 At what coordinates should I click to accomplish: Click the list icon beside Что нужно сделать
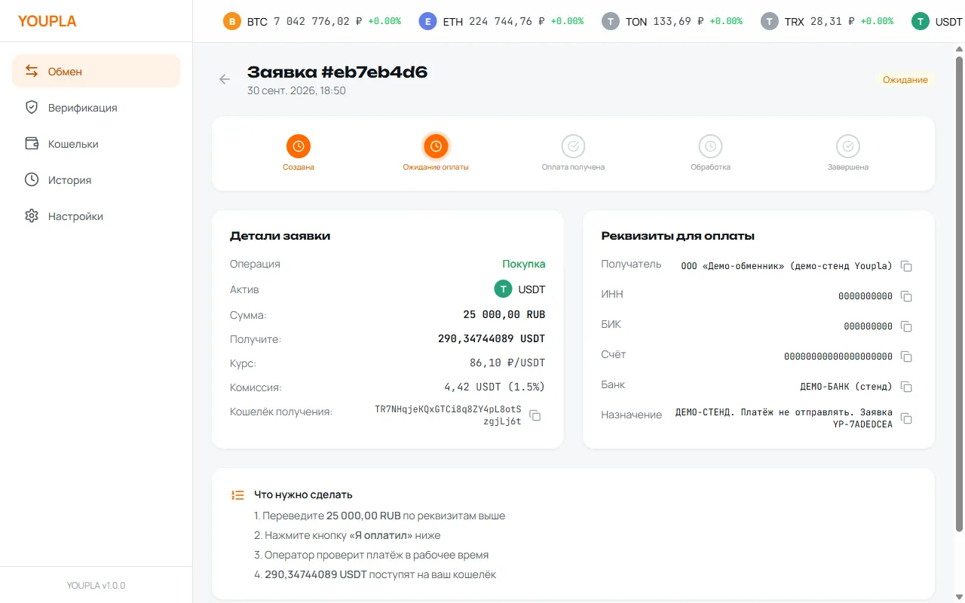click(237, 495)
